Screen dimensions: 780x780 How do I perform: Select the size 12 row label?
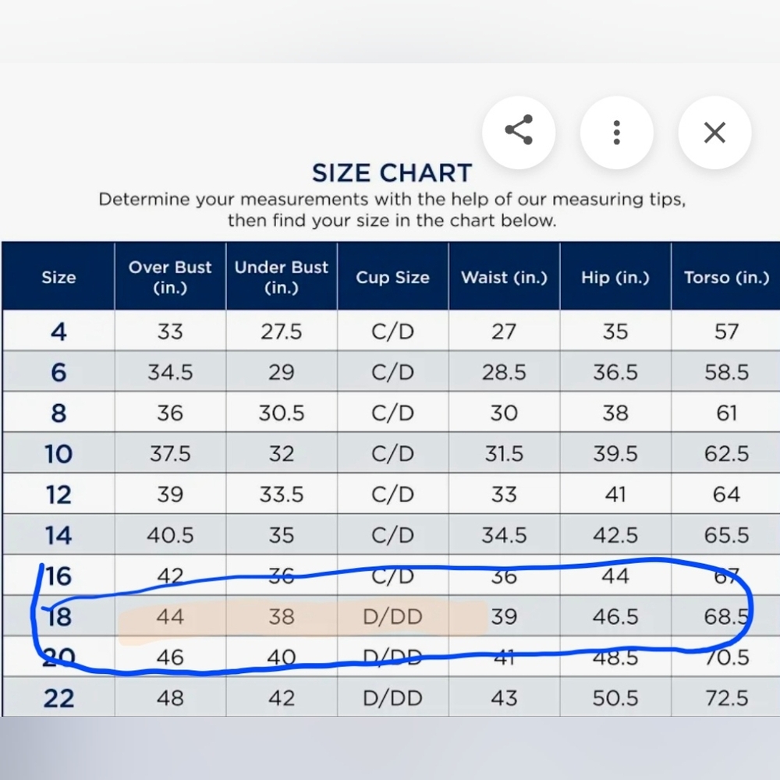pos(58,495)
